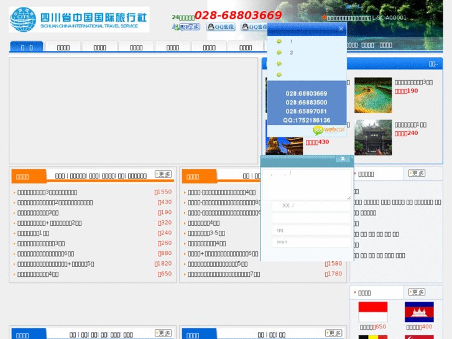Click the qq input field

(311, 230)
